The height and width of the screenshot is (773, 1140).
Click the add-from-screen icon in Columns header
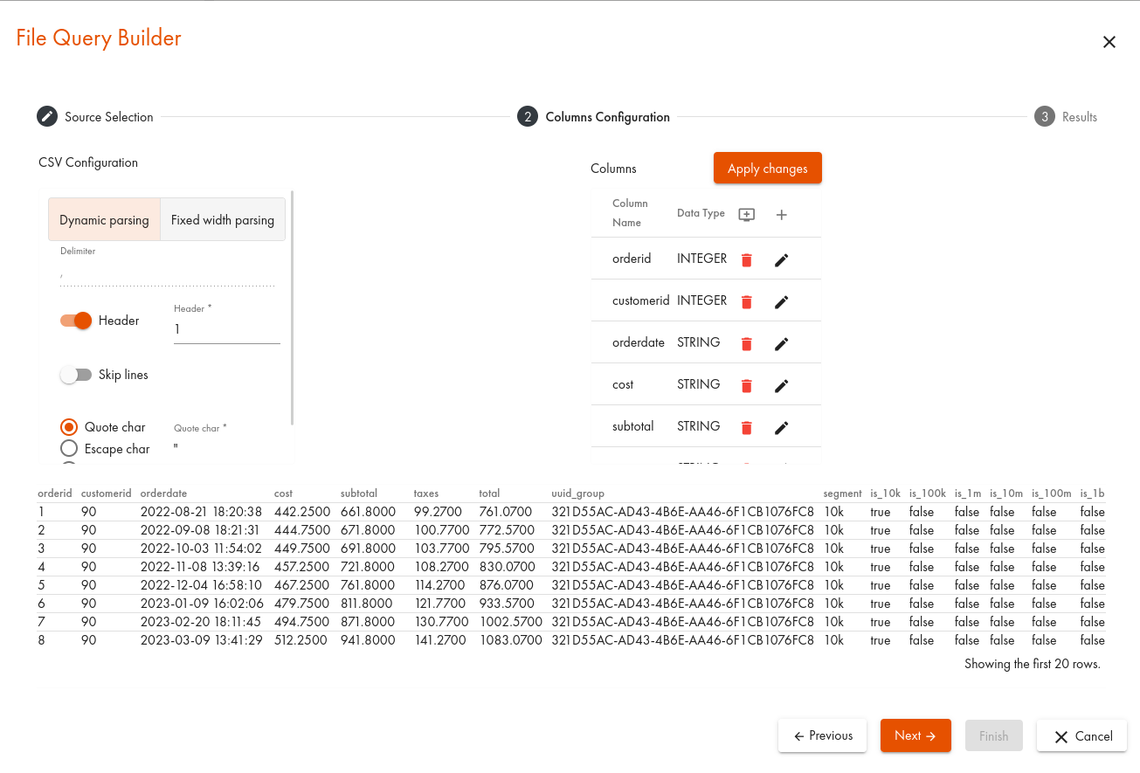tap(746, 215)
